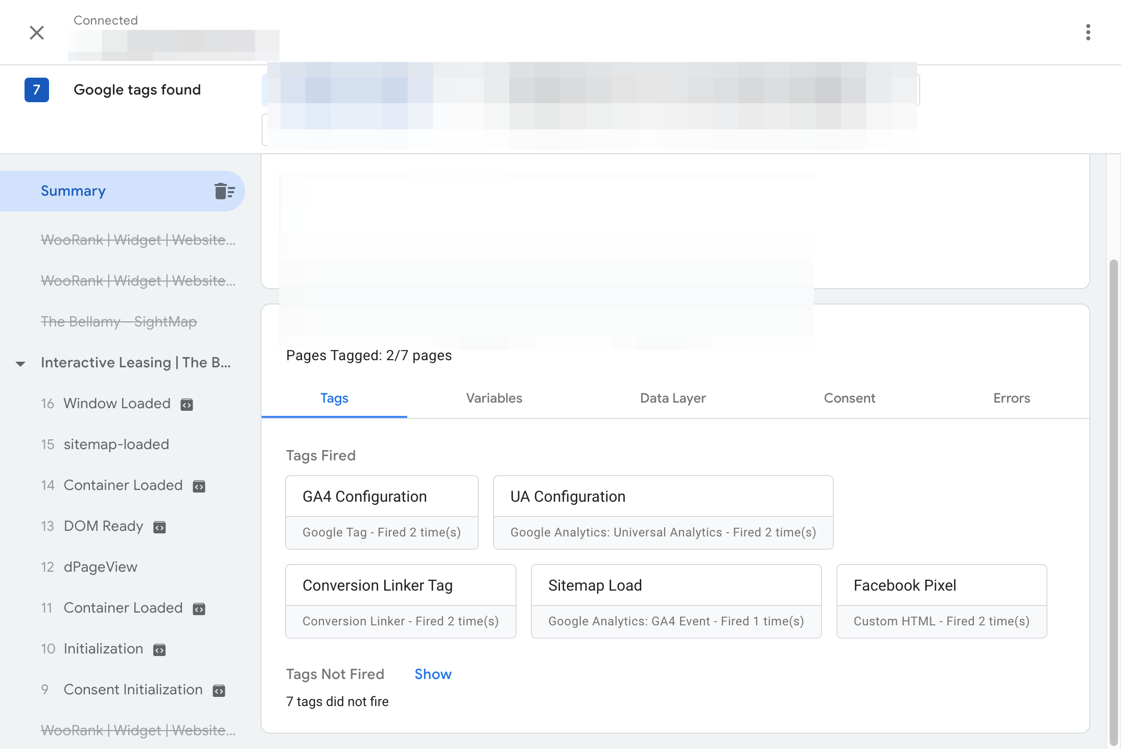Select event 12 dPageView
The width and height of the screenshot is (1121, 749).
89,567
